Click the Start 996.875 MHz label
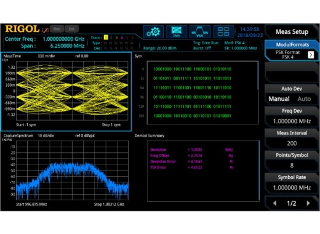 pyautogui.click(x=31, y=204)
